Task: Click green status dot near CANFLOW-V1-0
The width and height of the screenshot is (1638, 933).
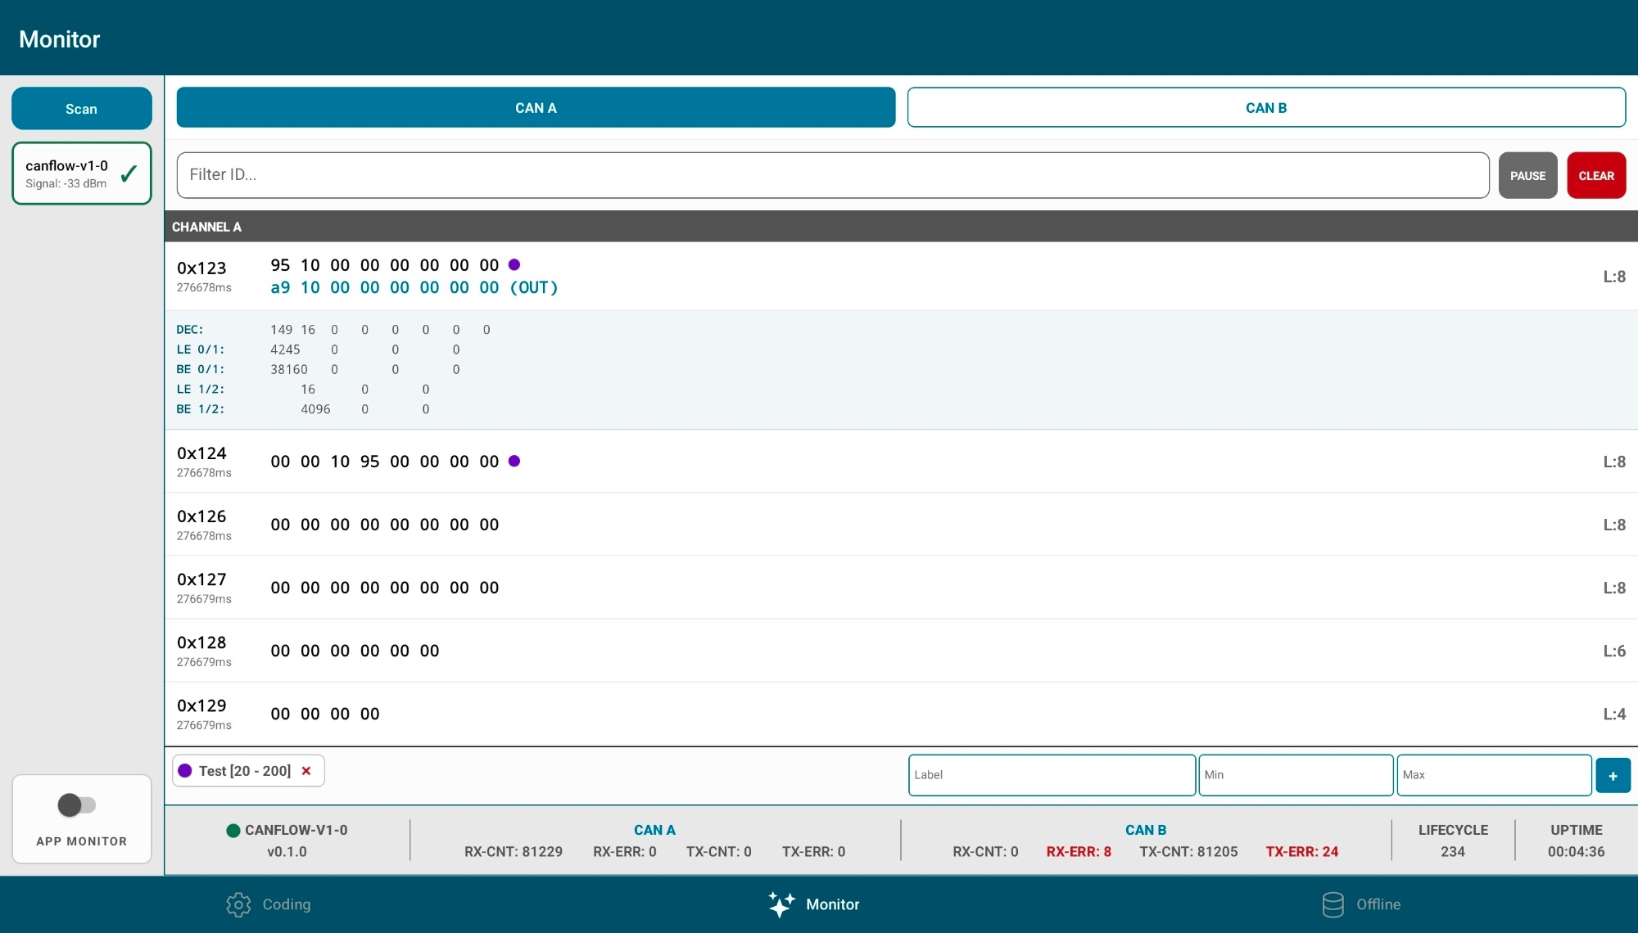Action: coord(233,831)
